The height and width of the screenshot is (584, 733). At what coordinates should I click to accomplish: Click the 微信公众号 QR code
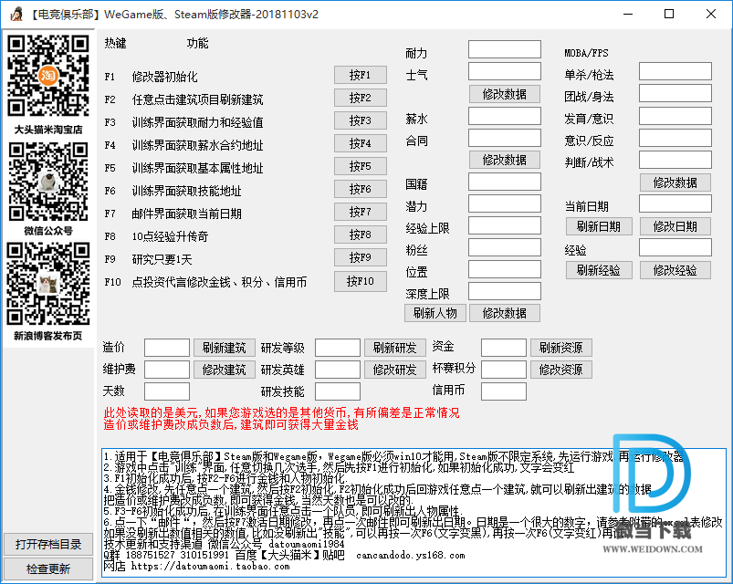click(48, 182)
